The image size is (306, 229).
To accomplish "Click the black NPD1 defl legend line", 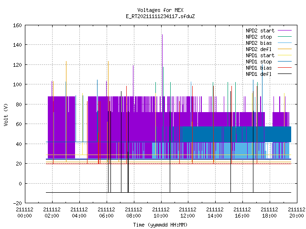I will 285,74.
